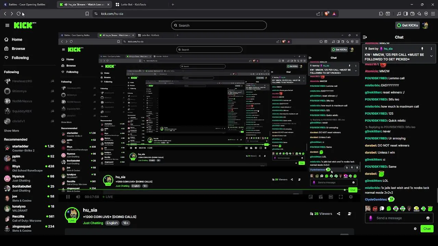This screenshot has width=438, height=246.
Task: Click username ClydeGambles in chat
Action: (376, 200)
